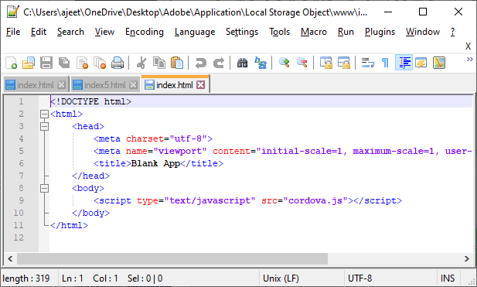Open Find with the binoculars icon
This screenshot has width=477, height=287.
click(242, 63)
